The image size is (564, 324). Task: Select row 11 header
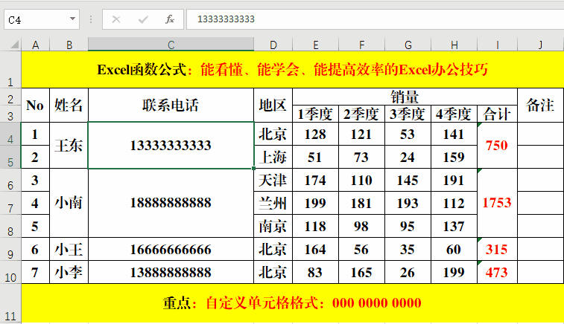(10, 303)
